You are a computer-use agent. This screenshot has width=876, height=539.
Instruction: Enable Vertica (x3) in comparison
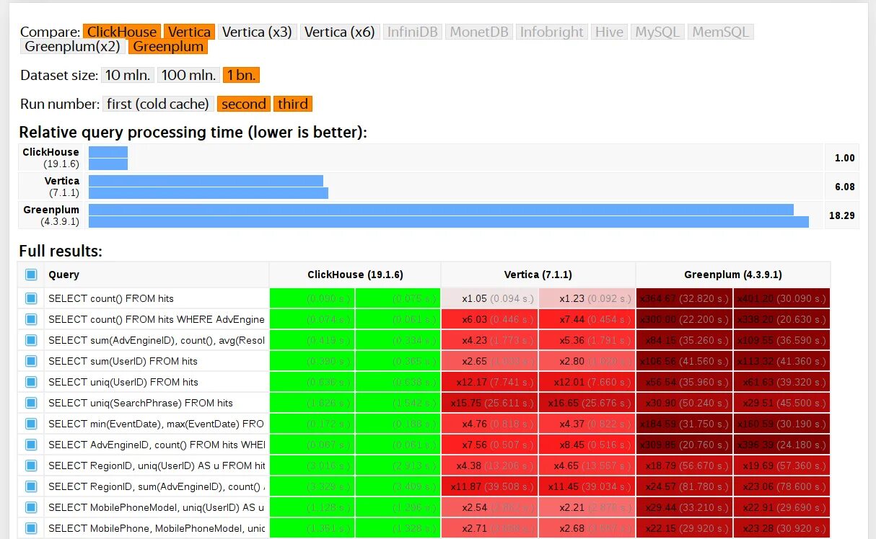click(257, 32)
